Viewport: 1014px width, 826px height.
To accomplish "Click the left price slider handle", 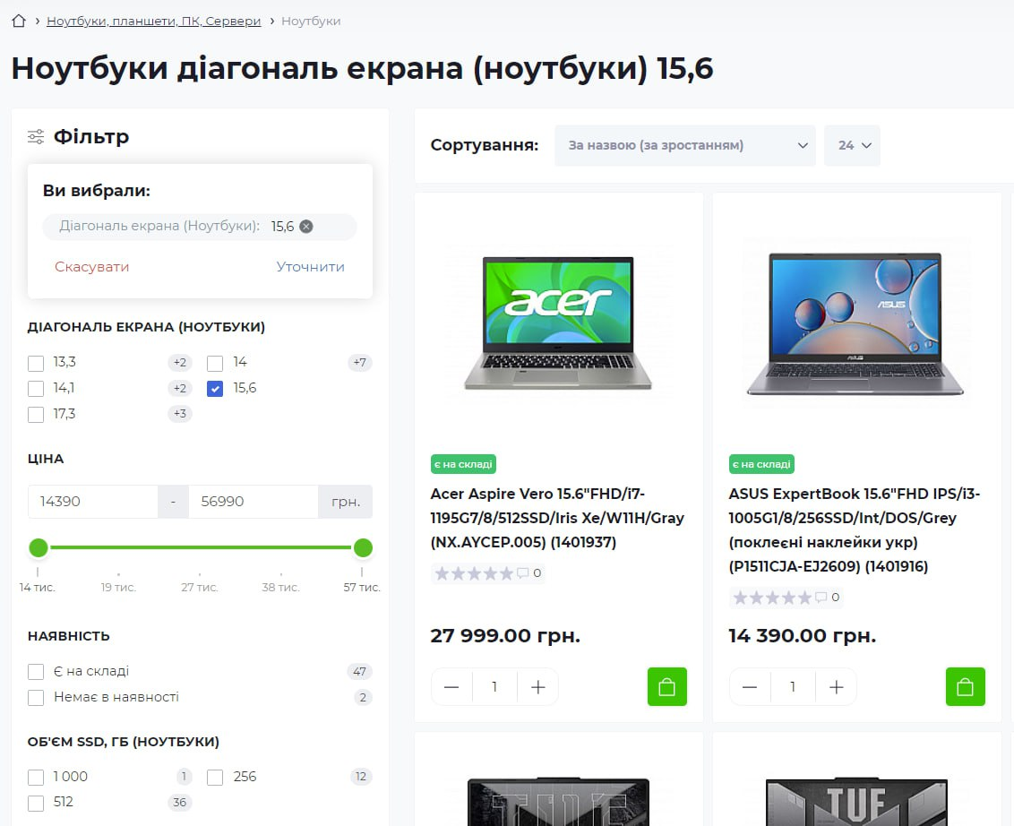I will (x=39, y=547).
